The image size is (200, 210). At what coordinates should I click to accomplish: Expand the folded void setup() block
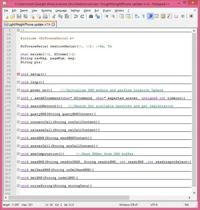[18, 74]
